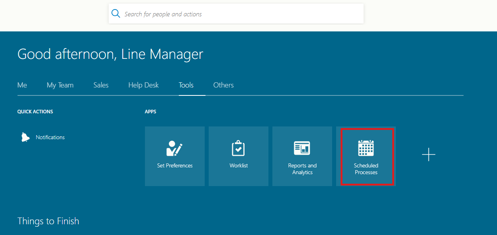The image size is (497, 235).
Task: Select the Me tab
Action: (x=22, y=85)
